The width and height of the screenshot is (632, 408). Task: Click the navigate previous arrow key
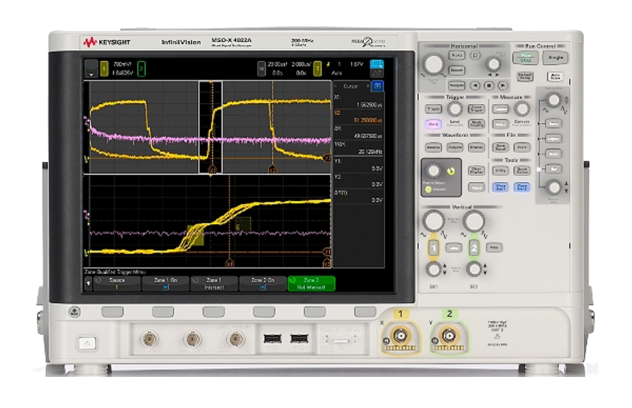475,86
